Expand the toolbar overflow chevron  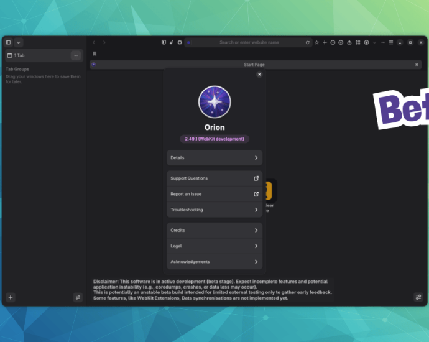point(374,42)
